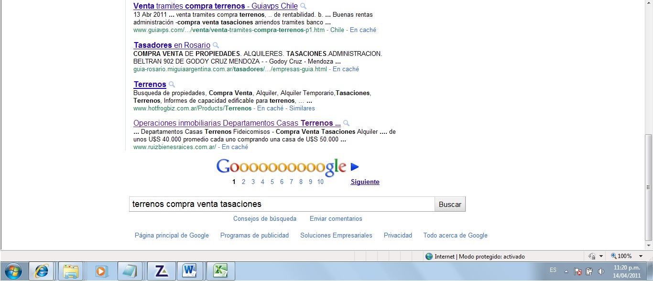The height and width of the screenshot is (281, 653).
Task: Open the status bar security dropdown arrow
Action: pos(601,257)
